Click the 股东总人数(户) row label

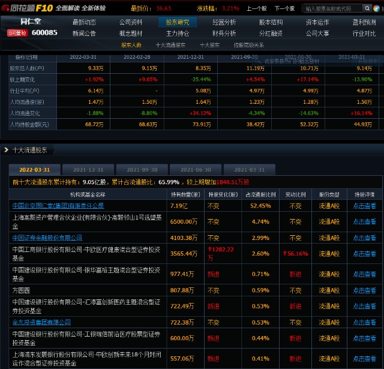tap(27, 68)
